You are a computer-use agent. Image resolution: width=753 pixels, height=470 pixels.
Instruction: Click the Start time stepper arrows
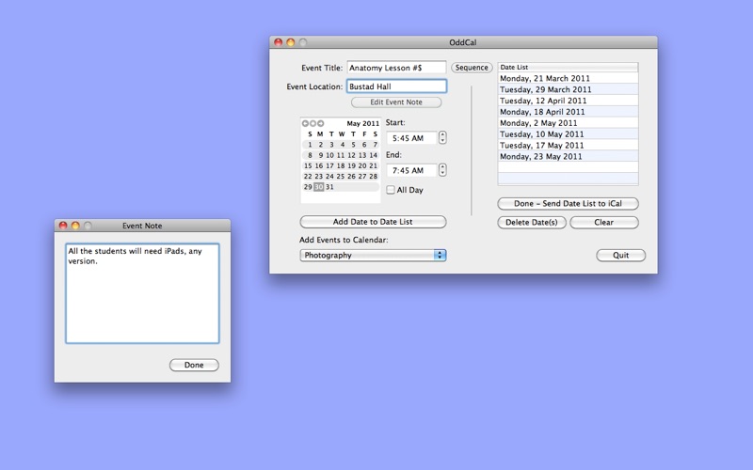[x=442, y=138]
